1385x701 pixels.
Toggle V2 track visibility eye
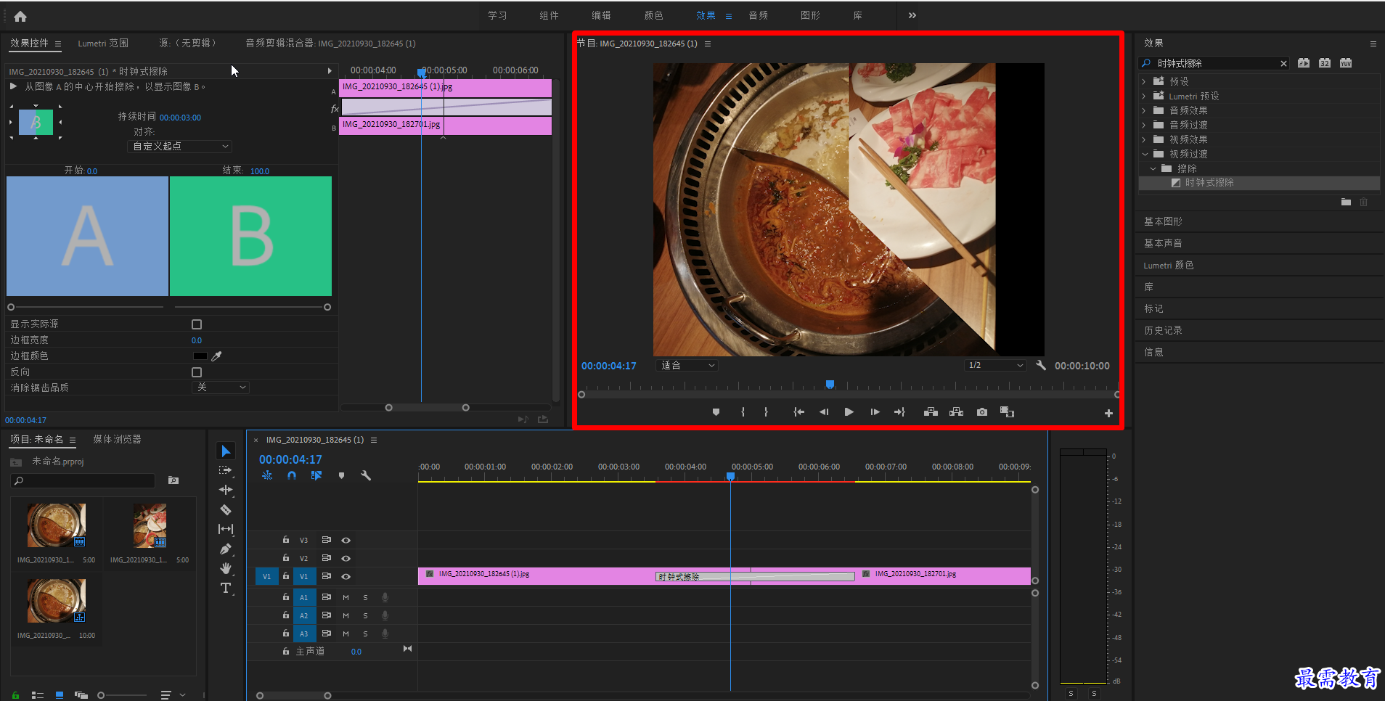(346, 559)
